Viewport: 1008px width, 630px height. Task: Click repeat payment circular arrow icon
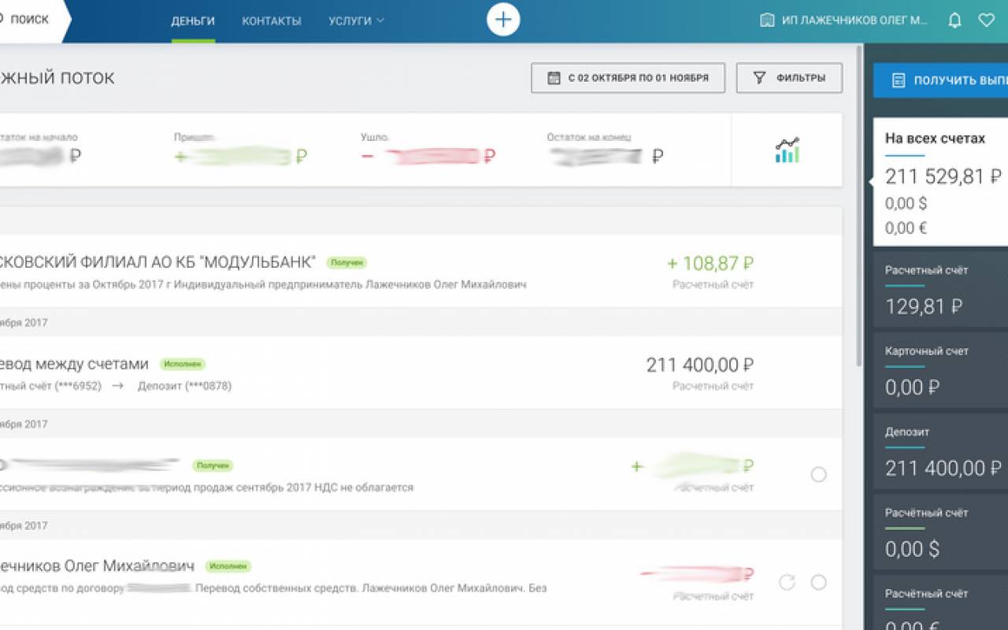click(x=787, y=583)
